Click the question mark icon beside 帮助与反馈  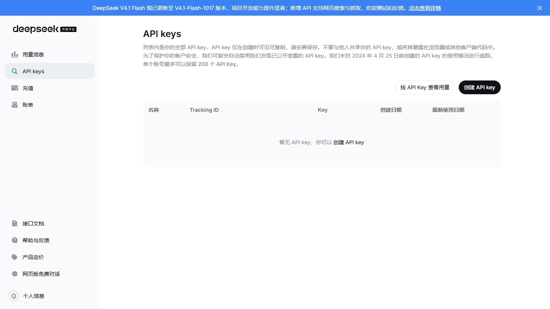15,240
